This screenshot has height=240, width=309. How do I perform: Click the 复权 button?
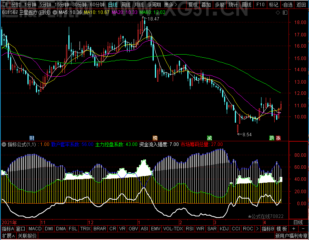pyautogui.click(x=193, y=5)
